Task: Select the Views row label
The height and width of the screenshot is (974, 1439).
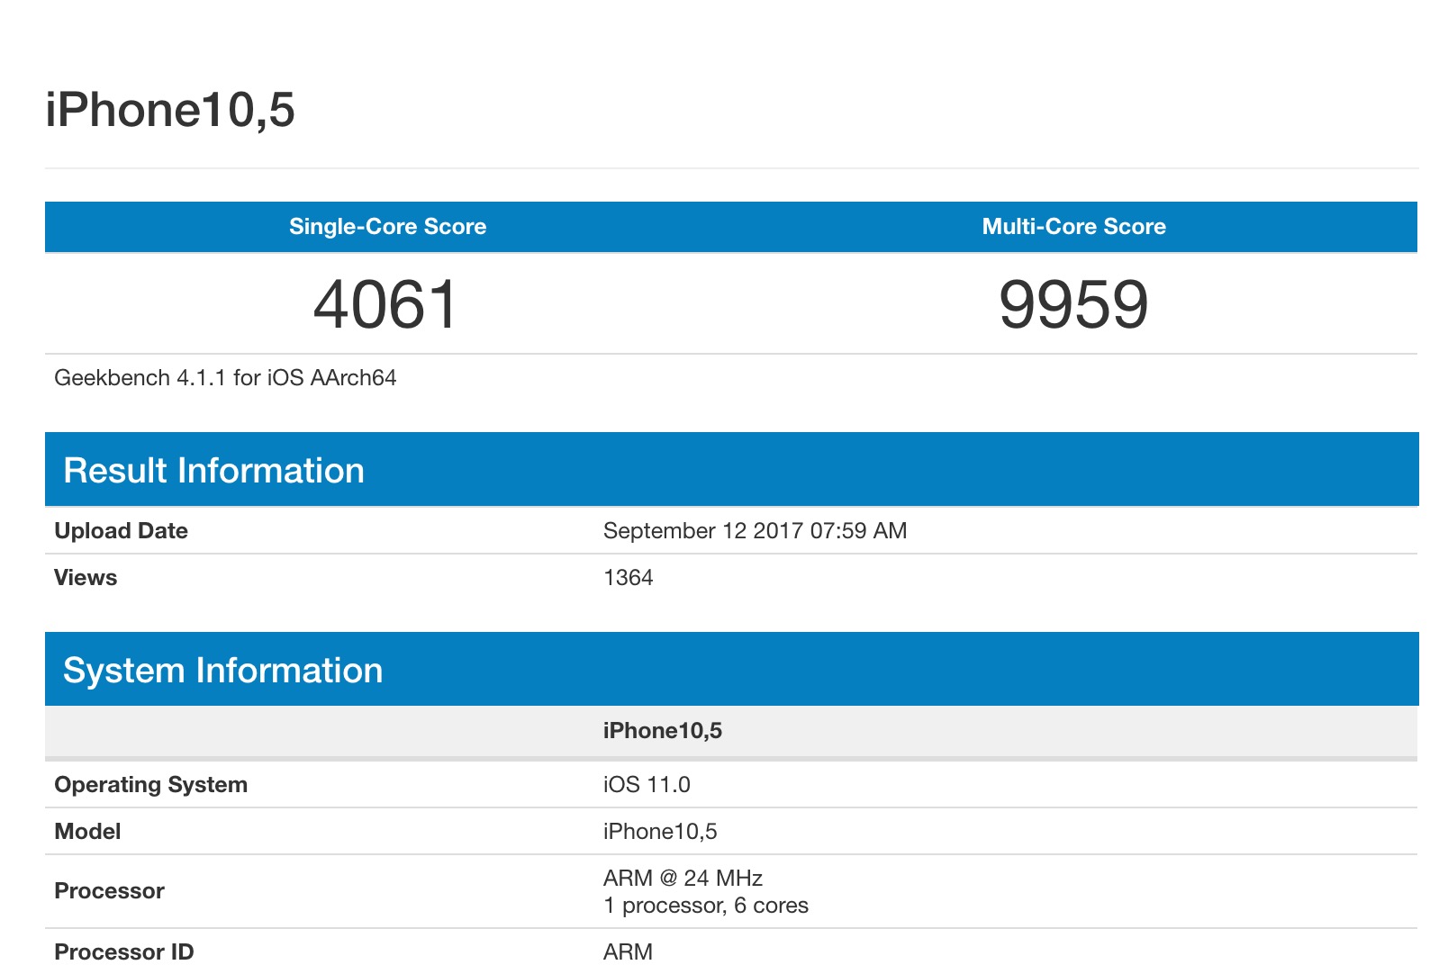Action: pos(86,578)
